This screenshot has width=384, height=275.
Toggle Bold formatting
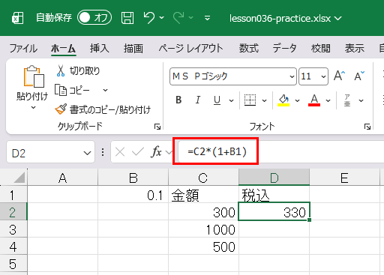[x=178, y=100]
